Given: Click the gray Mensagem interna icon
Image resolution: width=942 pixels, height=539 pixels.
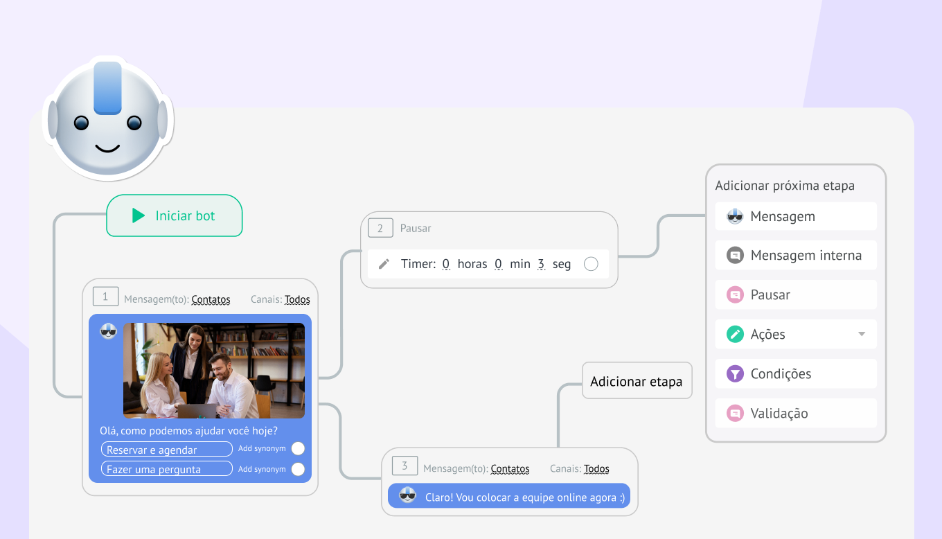Looking at the screenshot, I should coord(735,256).
